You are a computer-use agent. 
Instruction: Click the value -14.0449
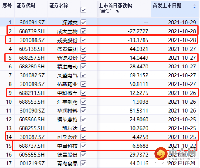pos(138,58)
